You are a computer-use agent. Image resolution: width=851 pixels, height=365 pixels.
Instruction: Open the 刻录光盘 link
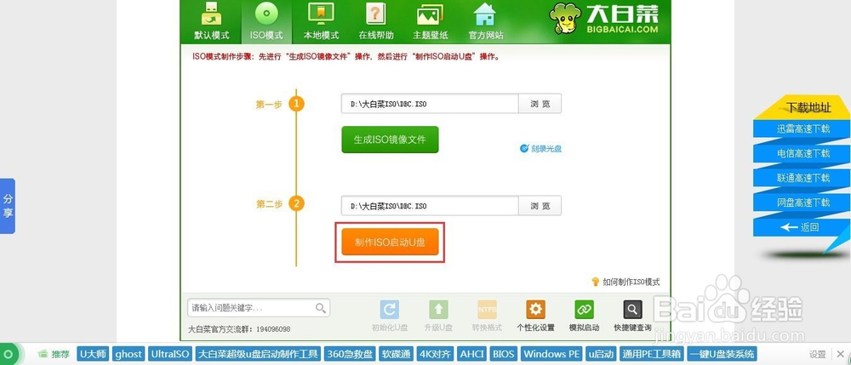point(540,148)
